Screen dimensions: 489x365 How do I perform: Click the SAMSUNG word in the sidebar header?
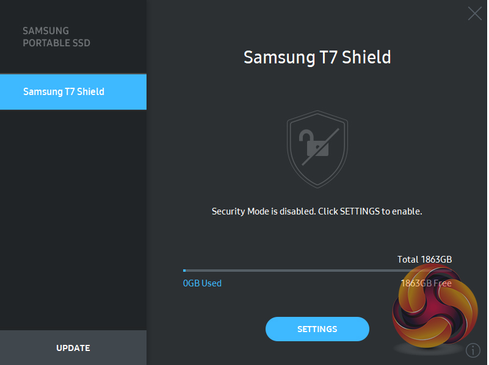(x=46, y=30)
